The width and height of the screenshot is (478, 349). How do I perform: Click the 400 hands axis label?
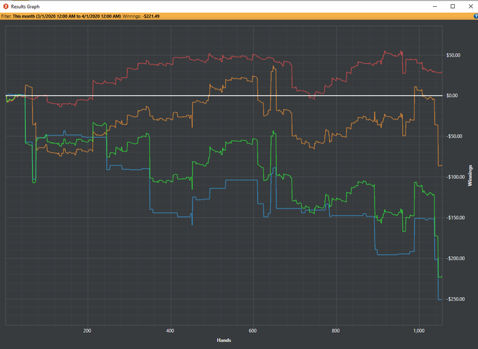(170, 331)
